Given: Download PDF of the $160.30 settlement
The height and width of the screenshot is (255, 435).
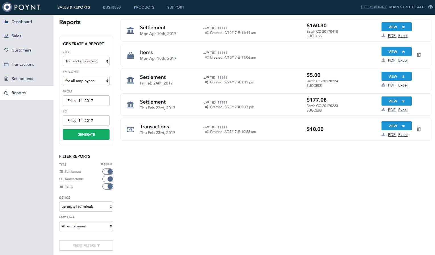Looking at the screenshot, I should click(392, 36).
